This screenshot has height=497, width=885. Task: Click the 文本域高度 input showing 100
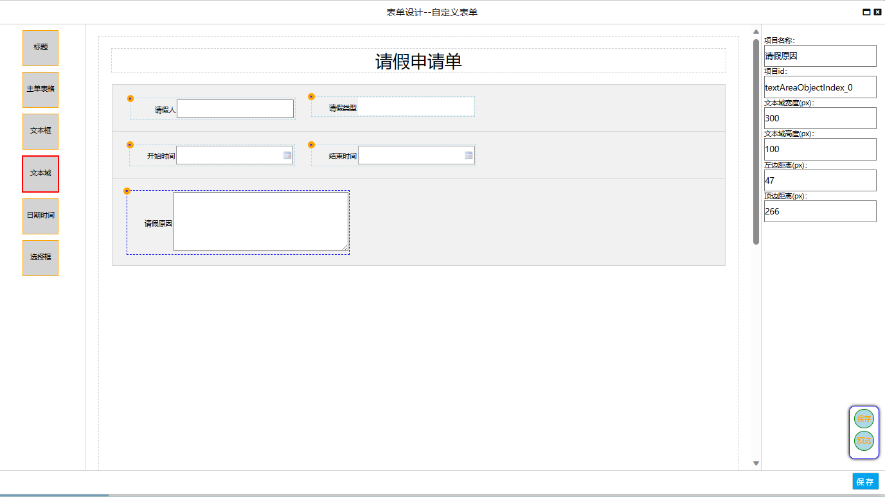coord(820,149)
